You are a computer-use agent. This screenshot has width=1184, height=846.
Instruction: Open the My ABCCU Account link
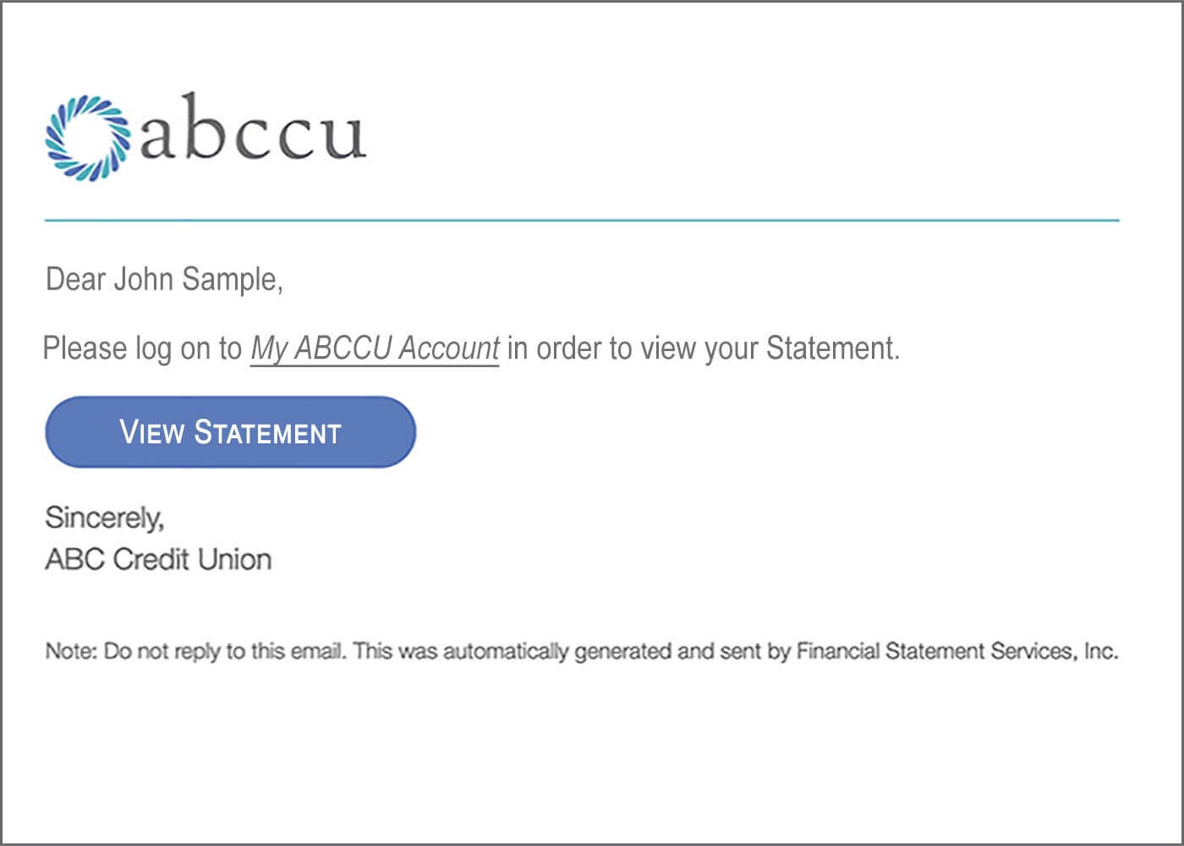375,349
